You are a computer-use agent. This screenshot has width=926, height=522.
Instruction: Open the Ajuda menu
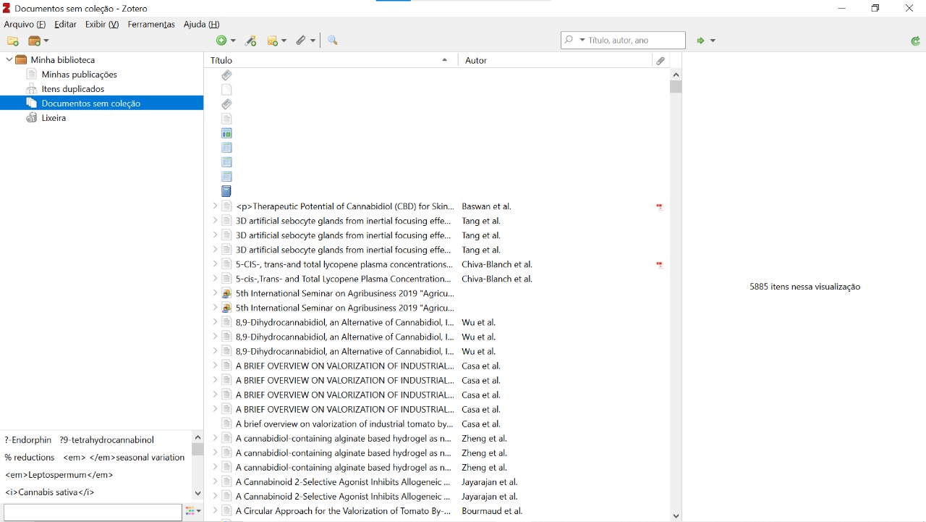(202, 25)
